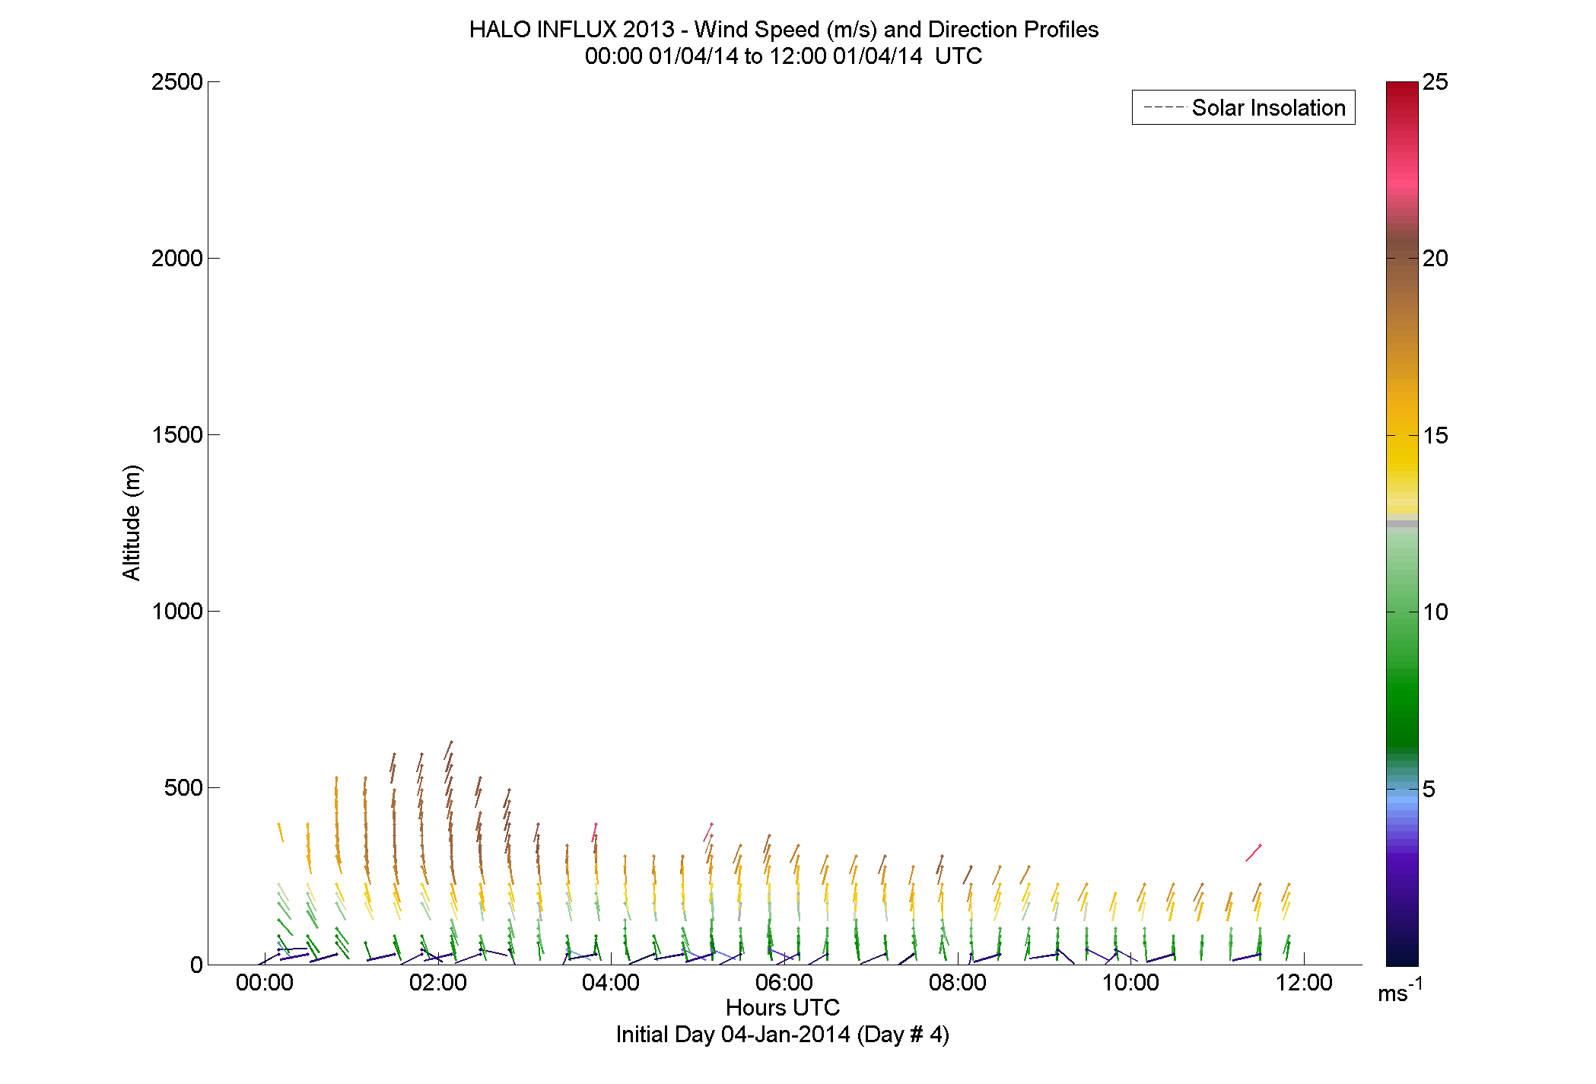Click the Solar Insolation legend entry
Screen dimensions: 1596x1084
coord(1243,107)
